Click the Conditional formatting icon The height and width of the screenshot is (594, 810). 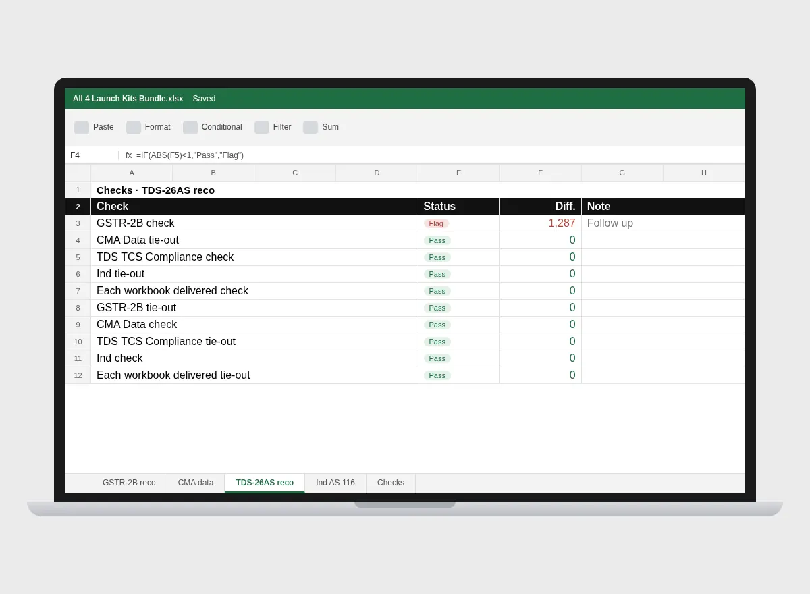(190, 128)
